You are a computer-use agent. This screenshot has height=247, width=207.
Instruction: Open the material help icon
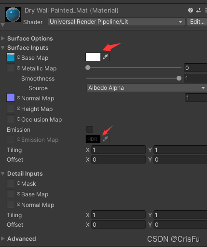pyautogui.click(x=191, y=10)
